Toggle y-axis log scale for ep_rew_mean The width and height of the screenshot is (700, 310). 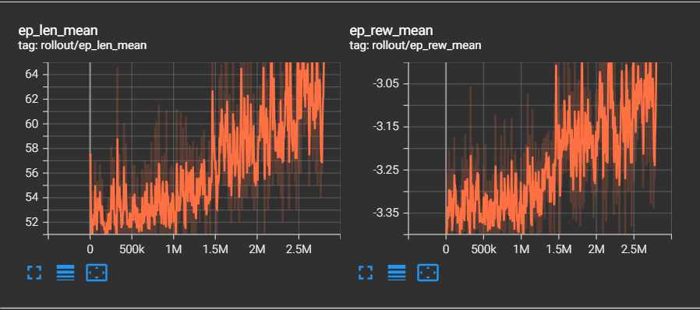(x=397, y=273)
